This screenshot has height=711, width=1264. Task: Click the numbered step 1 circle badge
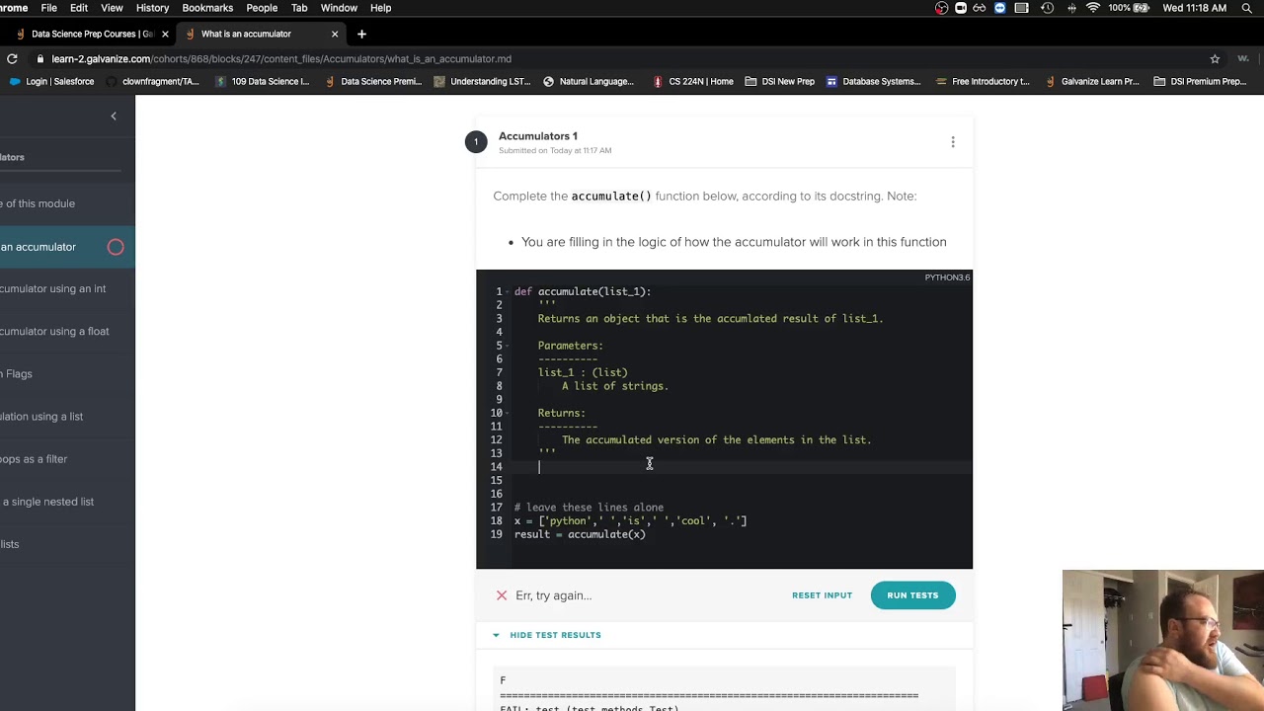coord(476,142)
